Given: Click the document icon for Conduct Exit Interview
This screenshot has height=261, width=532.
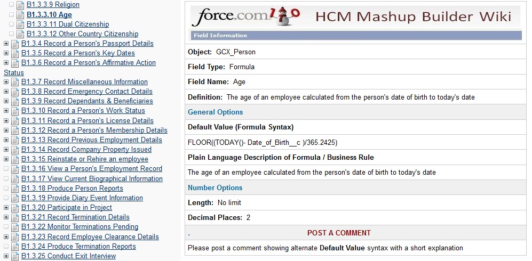Looking at the screenshot, I should coord(14,256).
